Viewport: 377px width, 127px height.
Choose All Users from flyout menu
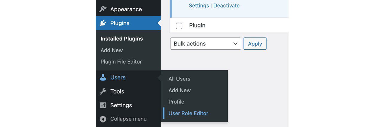click(x=179, y=79)
